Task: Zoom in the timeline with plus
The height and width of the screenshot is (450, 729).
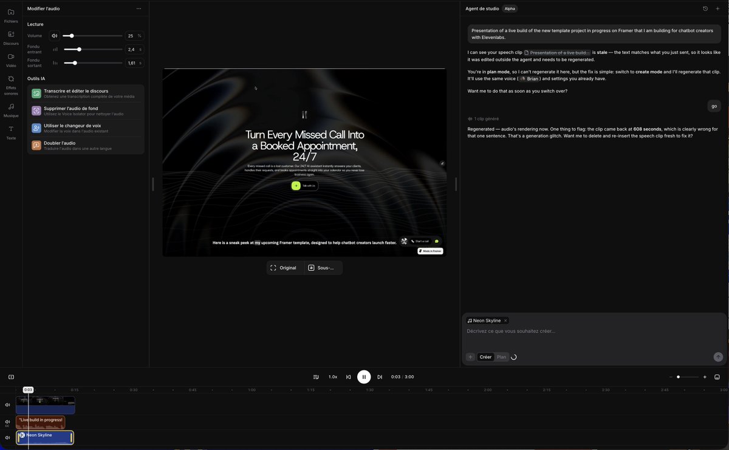Action: [705, 377]
